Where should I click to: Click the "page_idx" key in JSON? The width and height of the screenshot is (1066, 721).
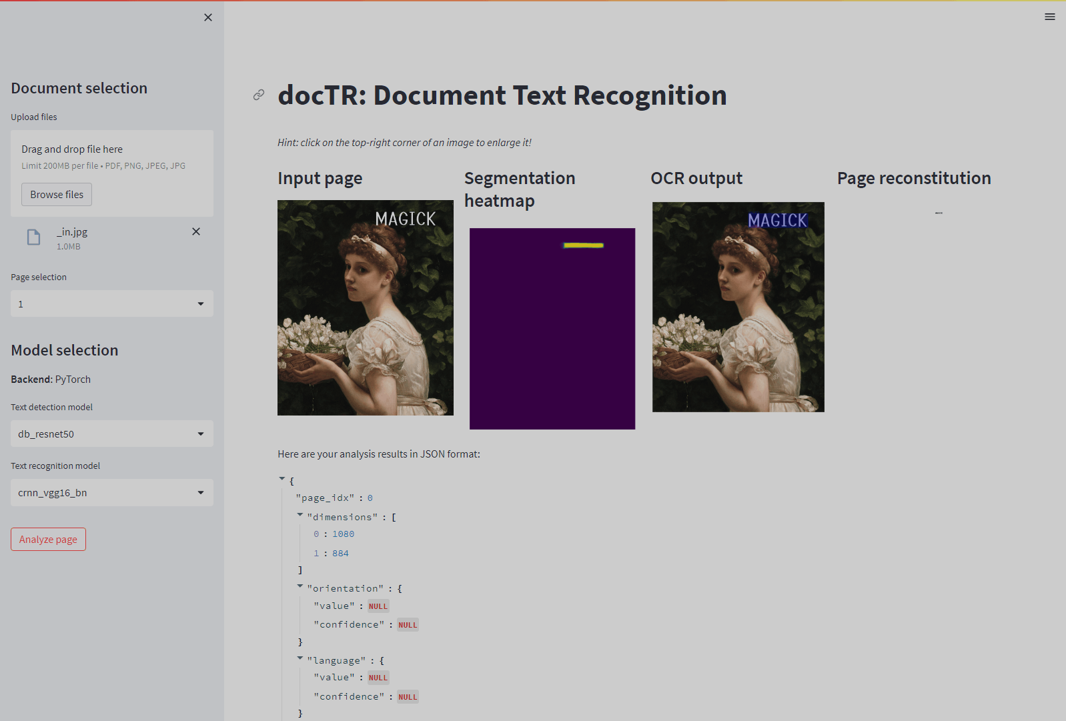pyautogui.click(x=325, y=498)
